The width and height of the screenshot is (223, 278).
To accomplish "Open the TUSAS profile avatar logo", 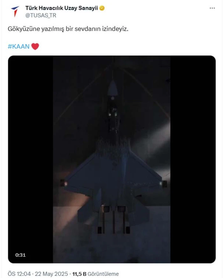I will point(15,11).
